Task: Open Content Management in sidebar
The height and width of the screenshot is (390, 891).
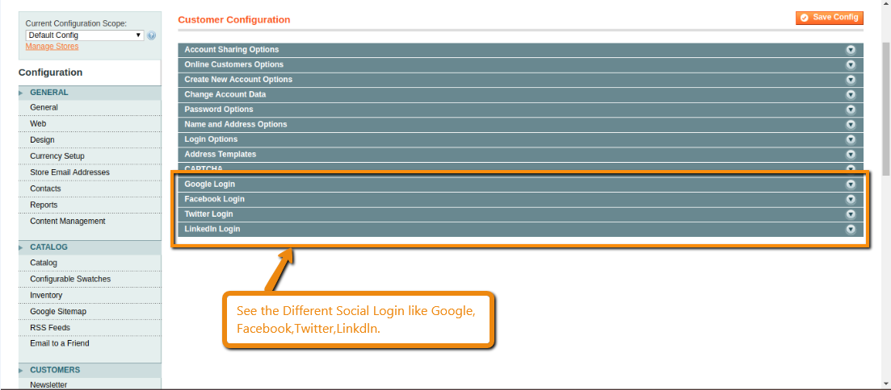Action: pyautogui.click(x=90, y=222)
